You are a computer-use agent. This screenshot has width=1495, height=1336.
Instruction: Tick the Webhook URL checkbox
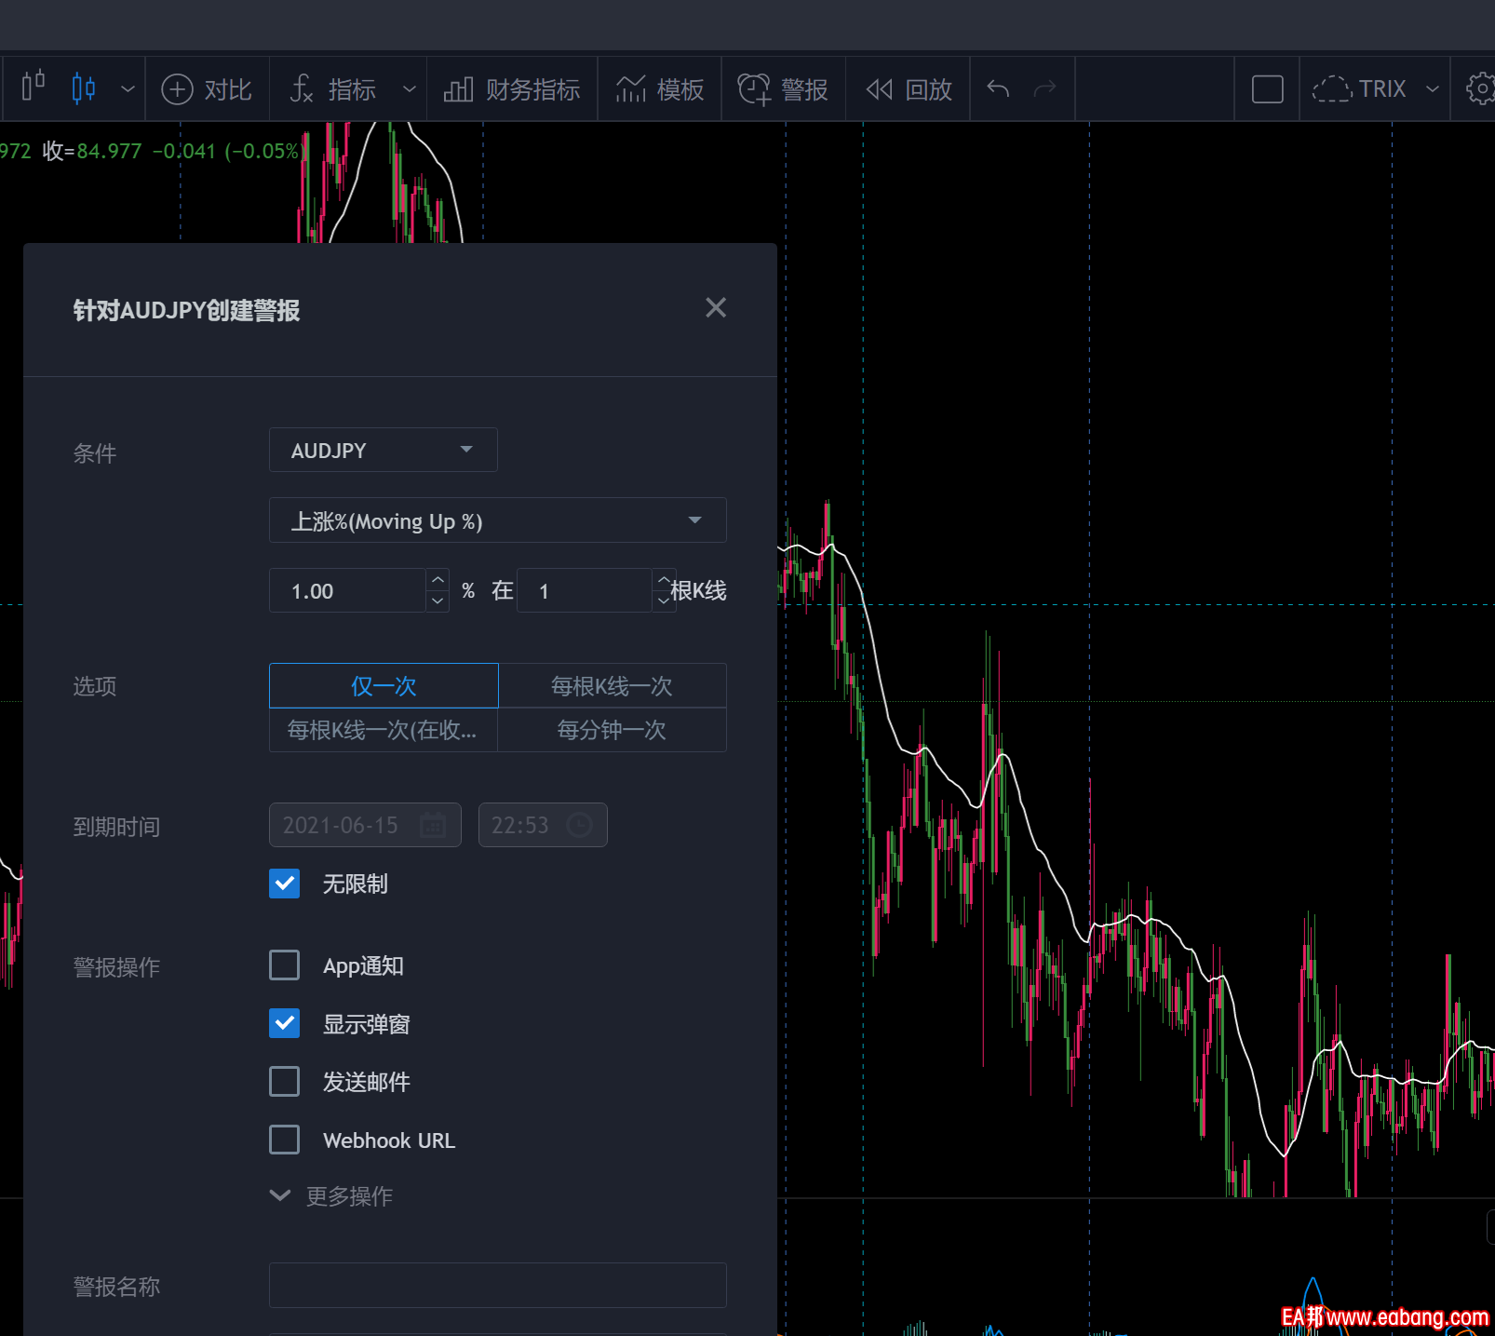285,1140
